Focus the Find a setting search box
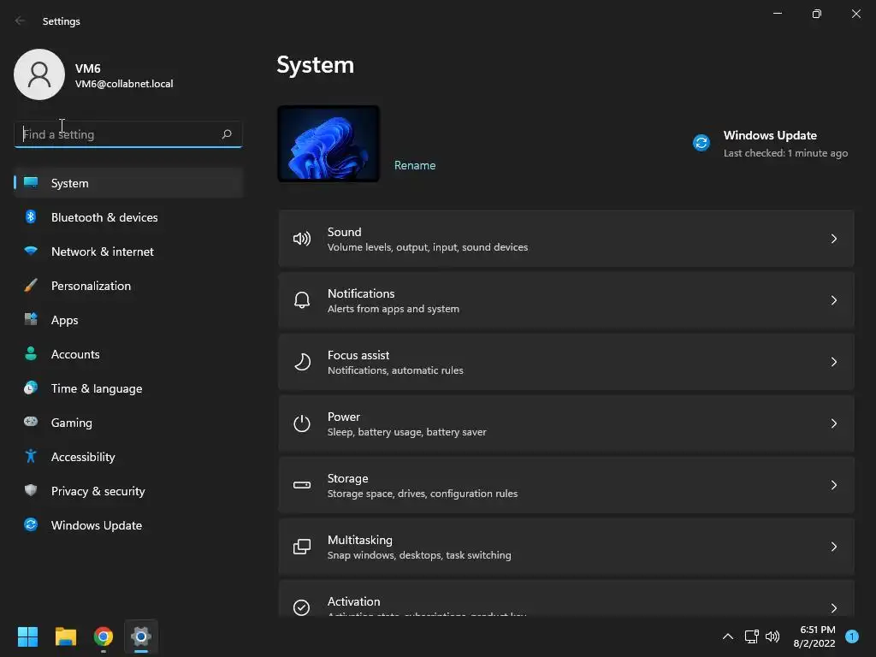The width and height of the screenshot is (876, 657). [118, 134]
